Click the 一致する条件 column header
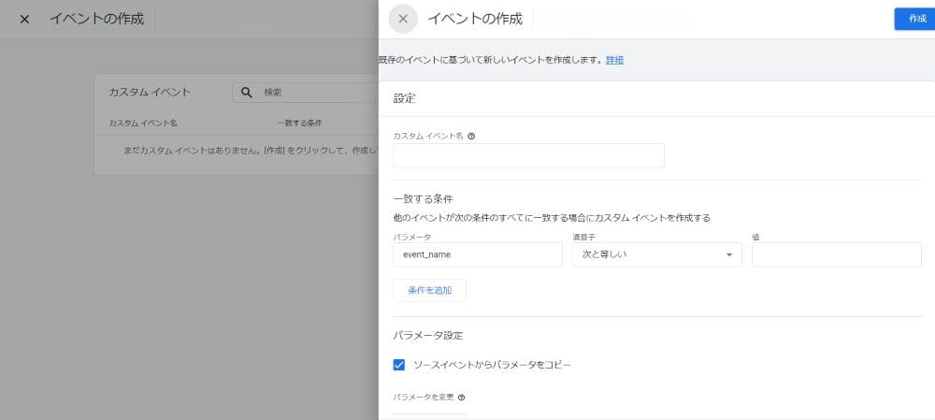Image resolution: width=935 pixels, height=420 pixels. pyautogui.click(x=299, y=123)
